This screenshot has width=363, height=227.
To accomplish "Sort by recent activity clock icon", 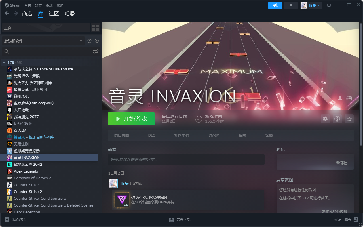I will click(90, 41).
